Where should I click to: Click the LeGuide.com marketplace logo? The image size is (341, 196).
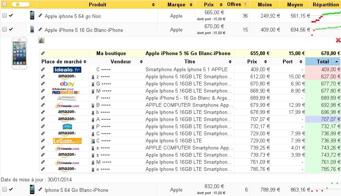pyautogui.click(x=67, y=141)
